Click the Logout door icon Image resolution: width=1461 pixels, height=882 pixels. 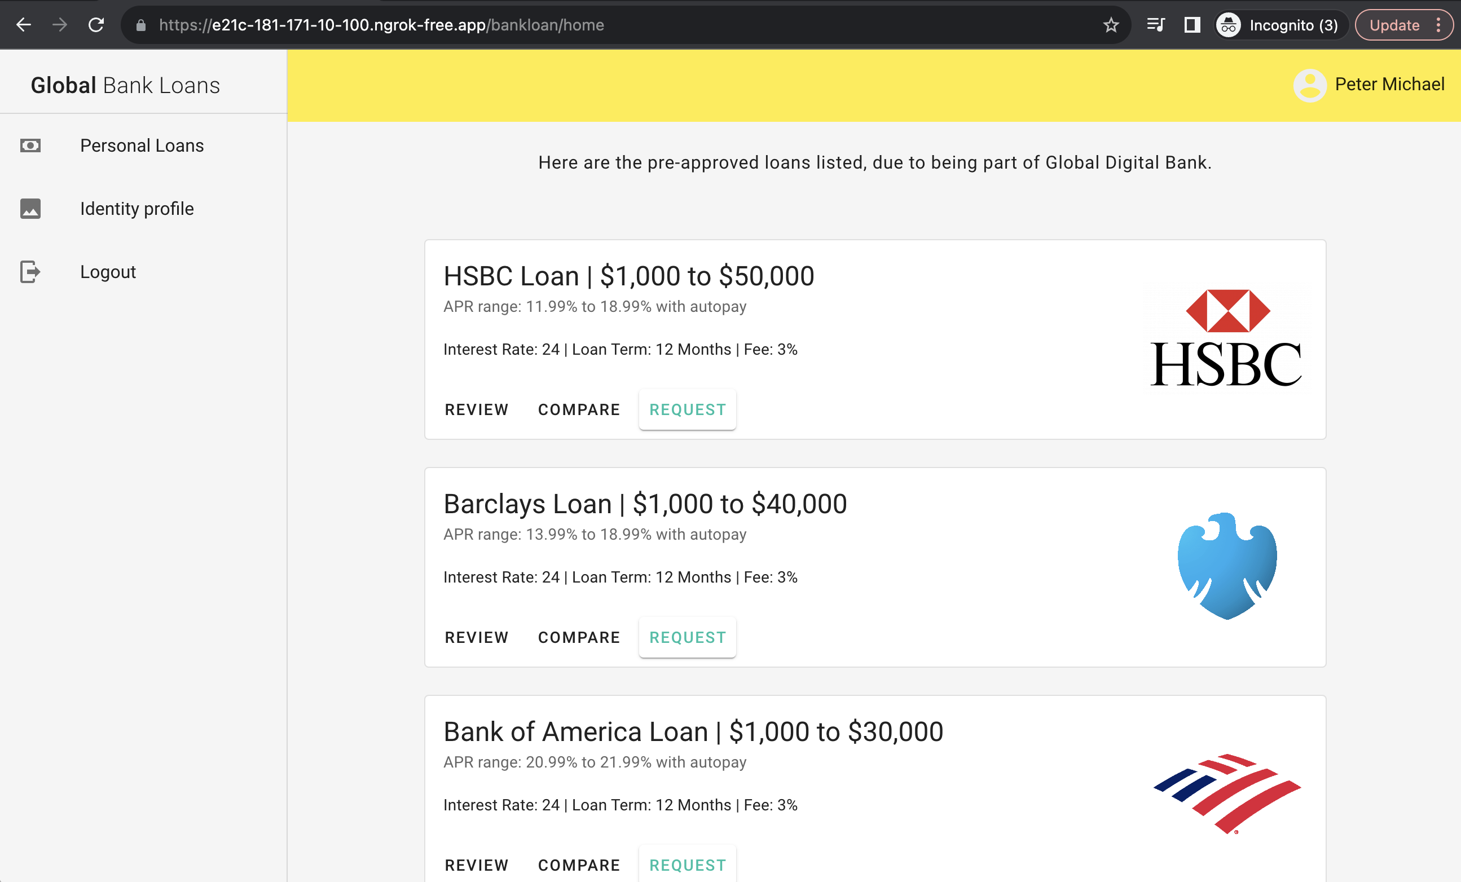pos(30,272)
